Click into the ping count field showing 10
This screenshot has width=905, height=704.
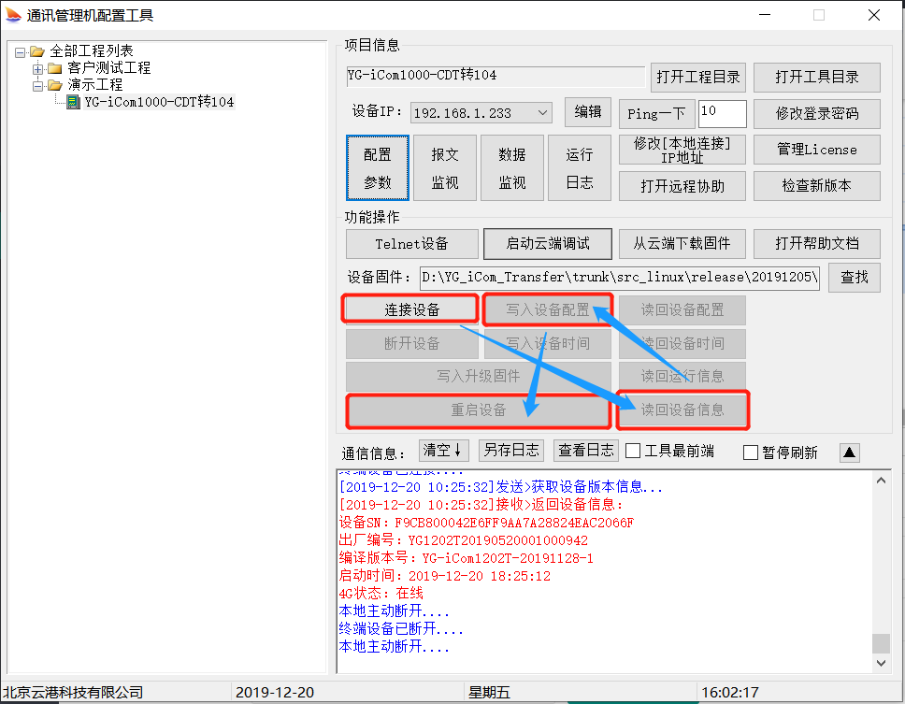pos(722,114)
